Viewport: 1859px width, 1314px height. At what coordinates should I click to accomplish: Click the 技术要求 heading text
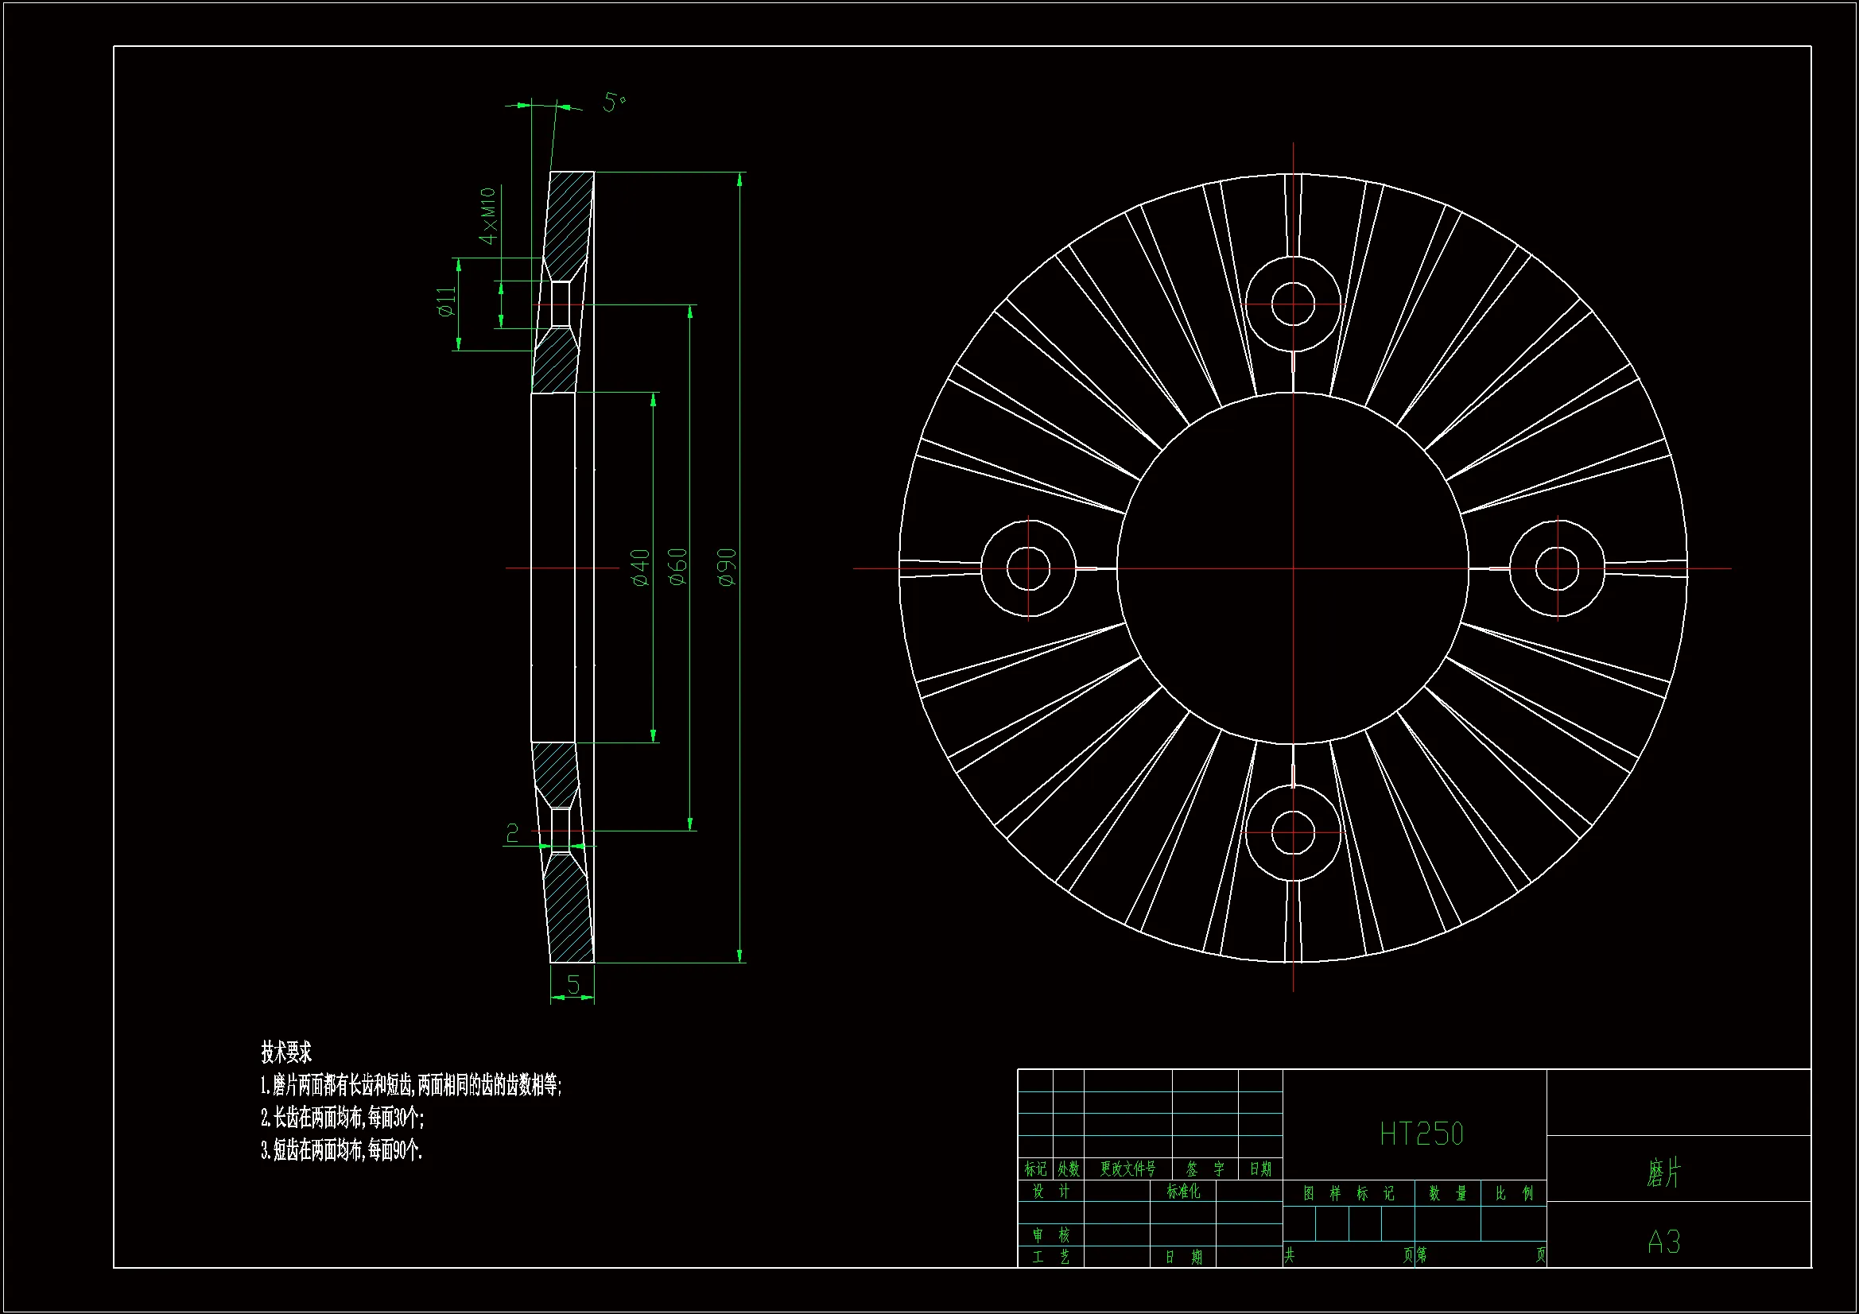point(285,1052)
